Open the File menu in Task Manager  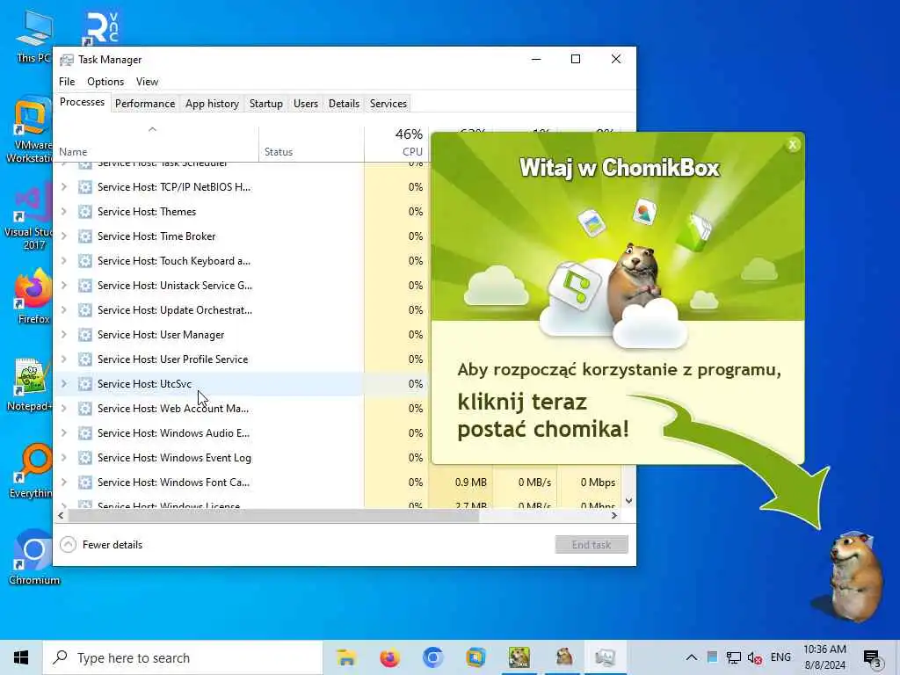click(x=67, y=82)
